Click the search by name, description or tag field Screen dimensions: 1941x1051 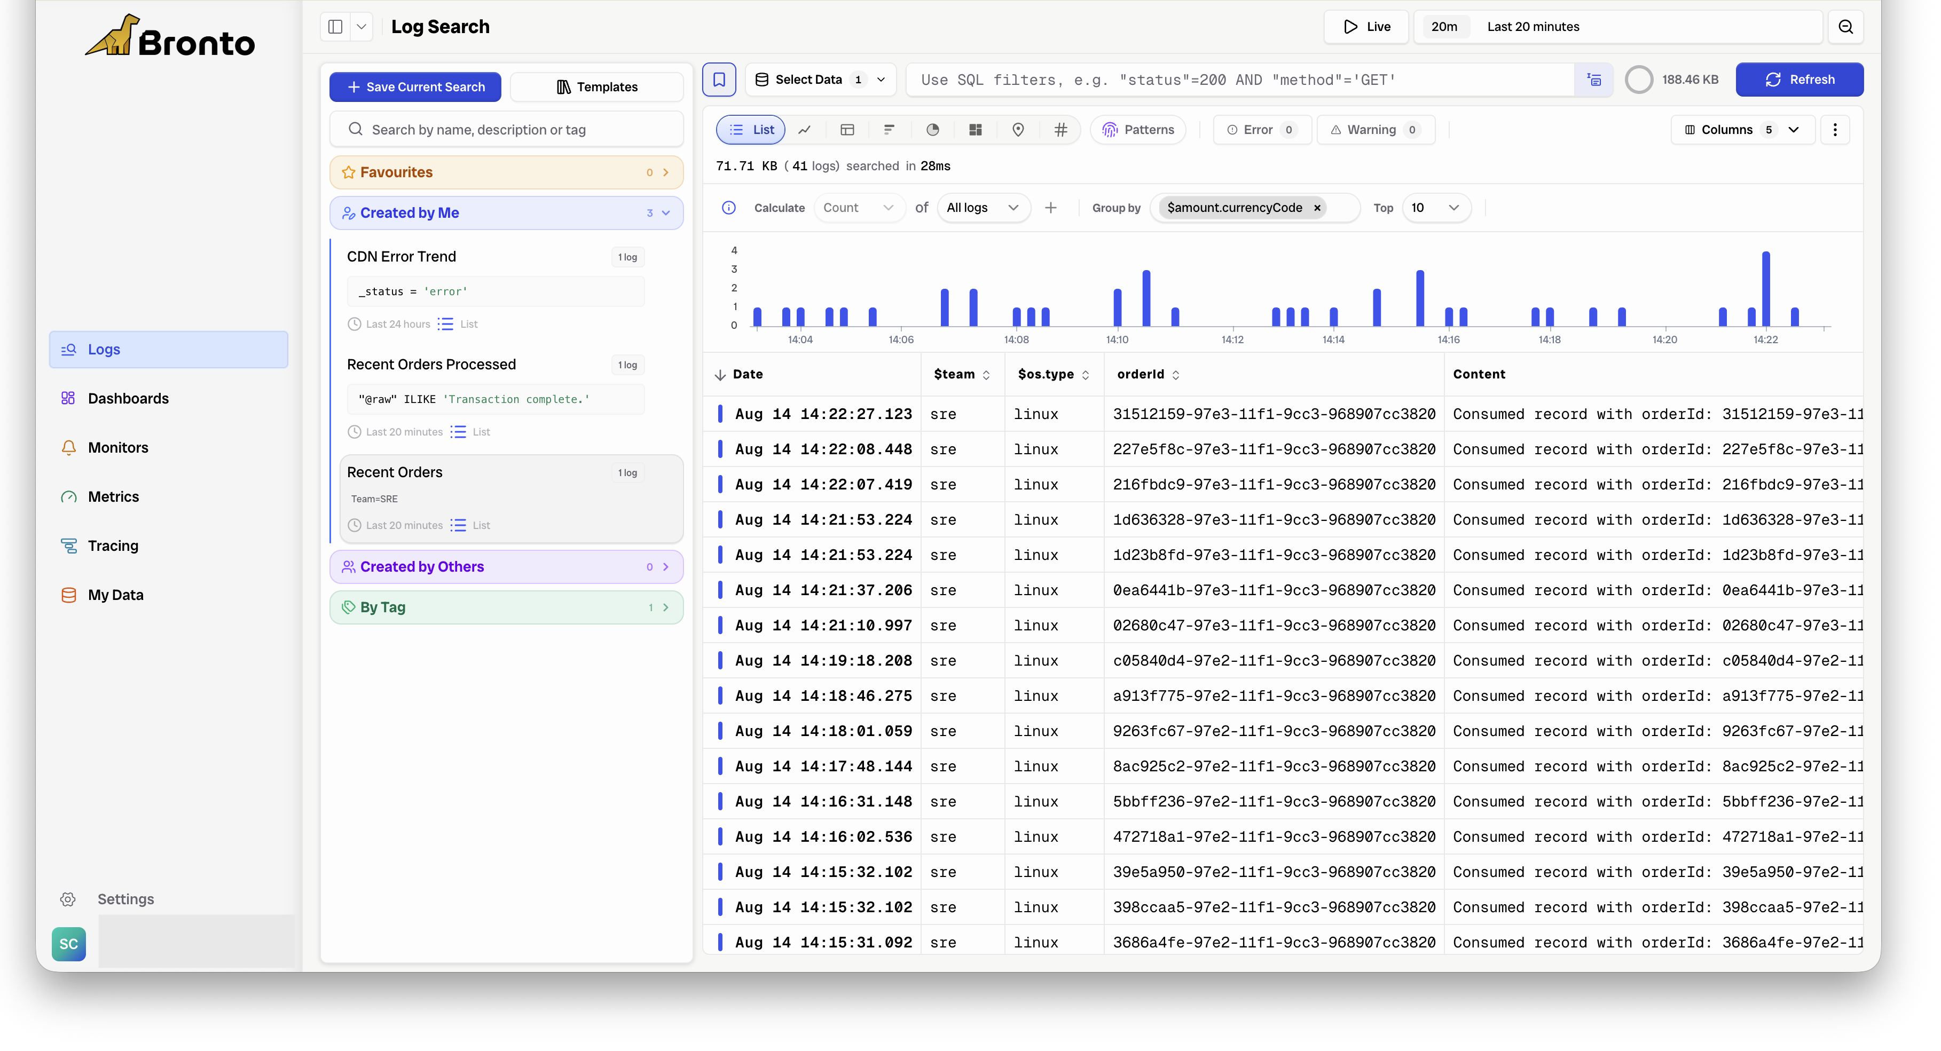[x=506, y=130]
